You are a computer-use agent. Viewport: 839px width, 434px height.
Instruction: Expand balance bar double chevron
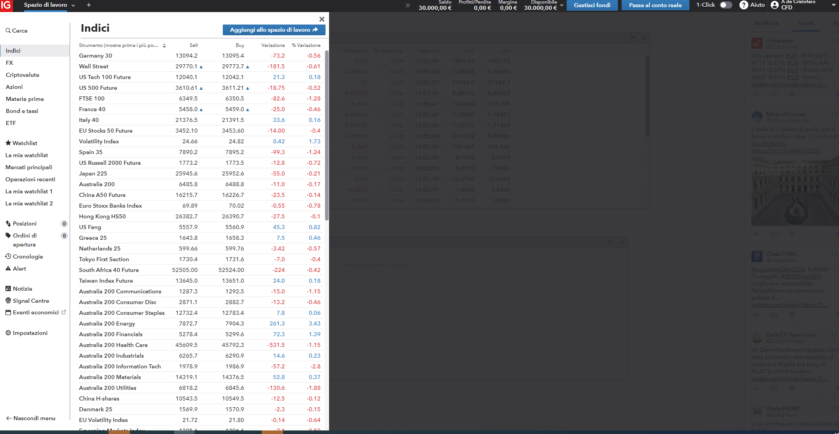pos(408,5)
